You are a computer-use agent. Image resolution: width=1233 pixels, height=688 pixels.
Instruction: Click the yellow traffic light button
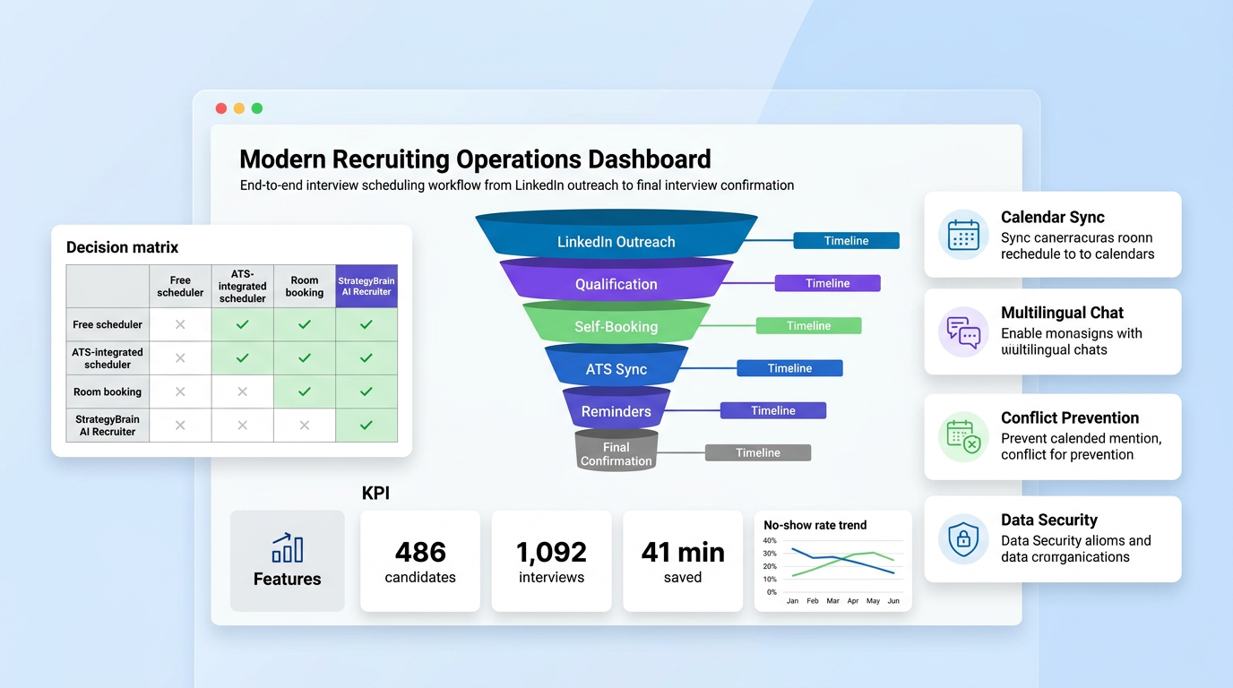point(239,107)
